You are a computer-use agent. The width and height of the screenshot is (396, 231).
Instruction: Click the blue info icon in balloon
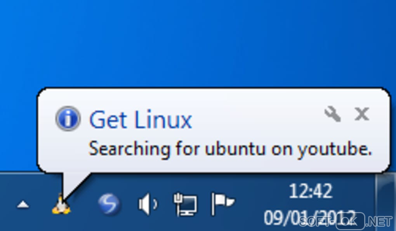pyautogui.click(x=68, y=119)
